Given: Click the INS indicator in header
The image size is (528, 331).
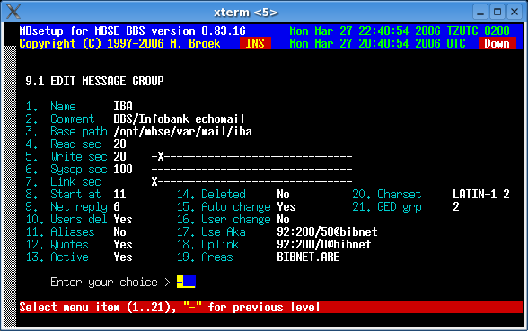Looking at the screenshot, I should [255, 43].
